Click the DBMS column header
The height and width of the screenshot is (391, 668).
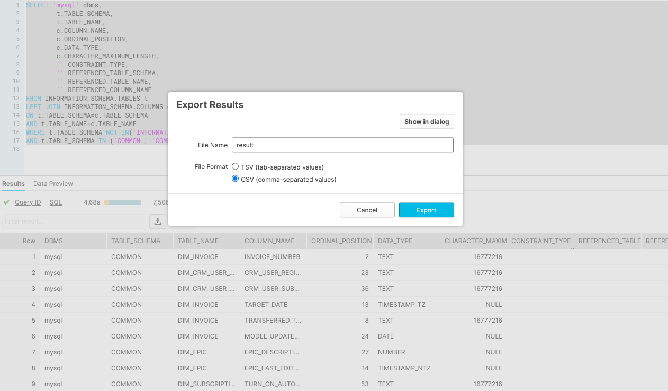point(53,241)
